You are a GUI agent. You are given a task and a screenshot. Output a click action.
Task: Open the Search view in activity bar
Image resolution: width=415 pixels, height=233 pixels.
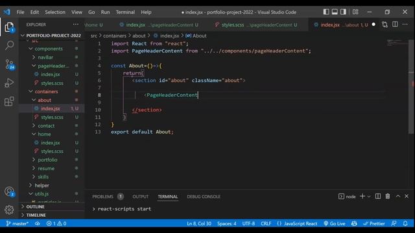[x=9, y=45]
